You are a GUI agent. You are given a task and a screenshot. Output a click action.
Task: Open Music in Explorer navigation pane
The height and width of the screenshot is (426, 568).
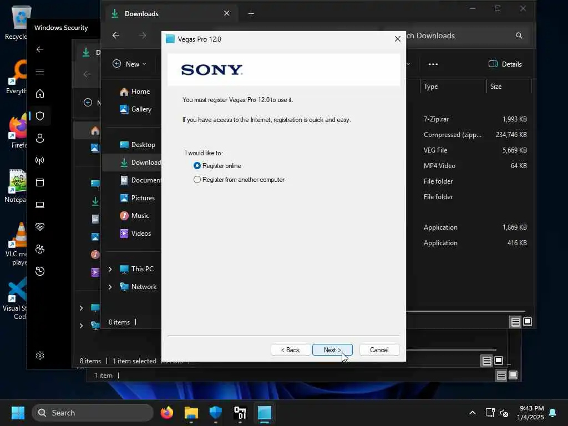click(x=134, y=216)
